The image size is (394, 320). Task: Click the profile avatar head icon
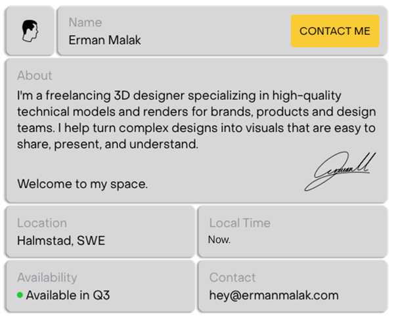[30, 30]
